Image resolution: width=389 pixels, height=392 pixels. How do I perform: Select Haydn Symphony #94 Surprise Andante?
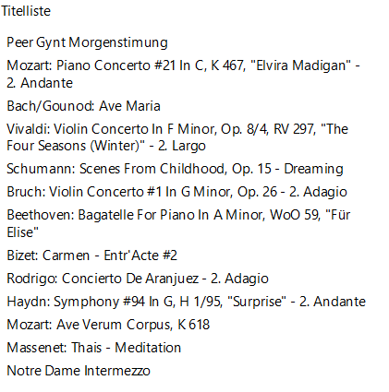186,302
